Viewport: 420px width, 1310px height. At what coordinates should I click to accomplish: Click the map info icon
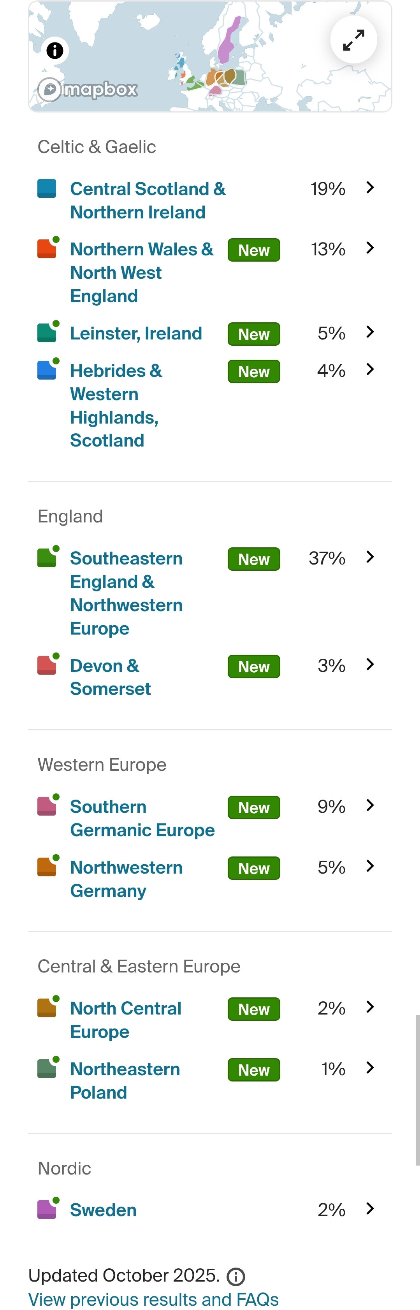55,50
